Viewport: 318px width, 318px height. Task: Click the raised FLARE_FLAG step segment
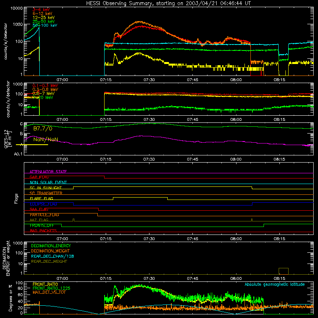(140, 197)
